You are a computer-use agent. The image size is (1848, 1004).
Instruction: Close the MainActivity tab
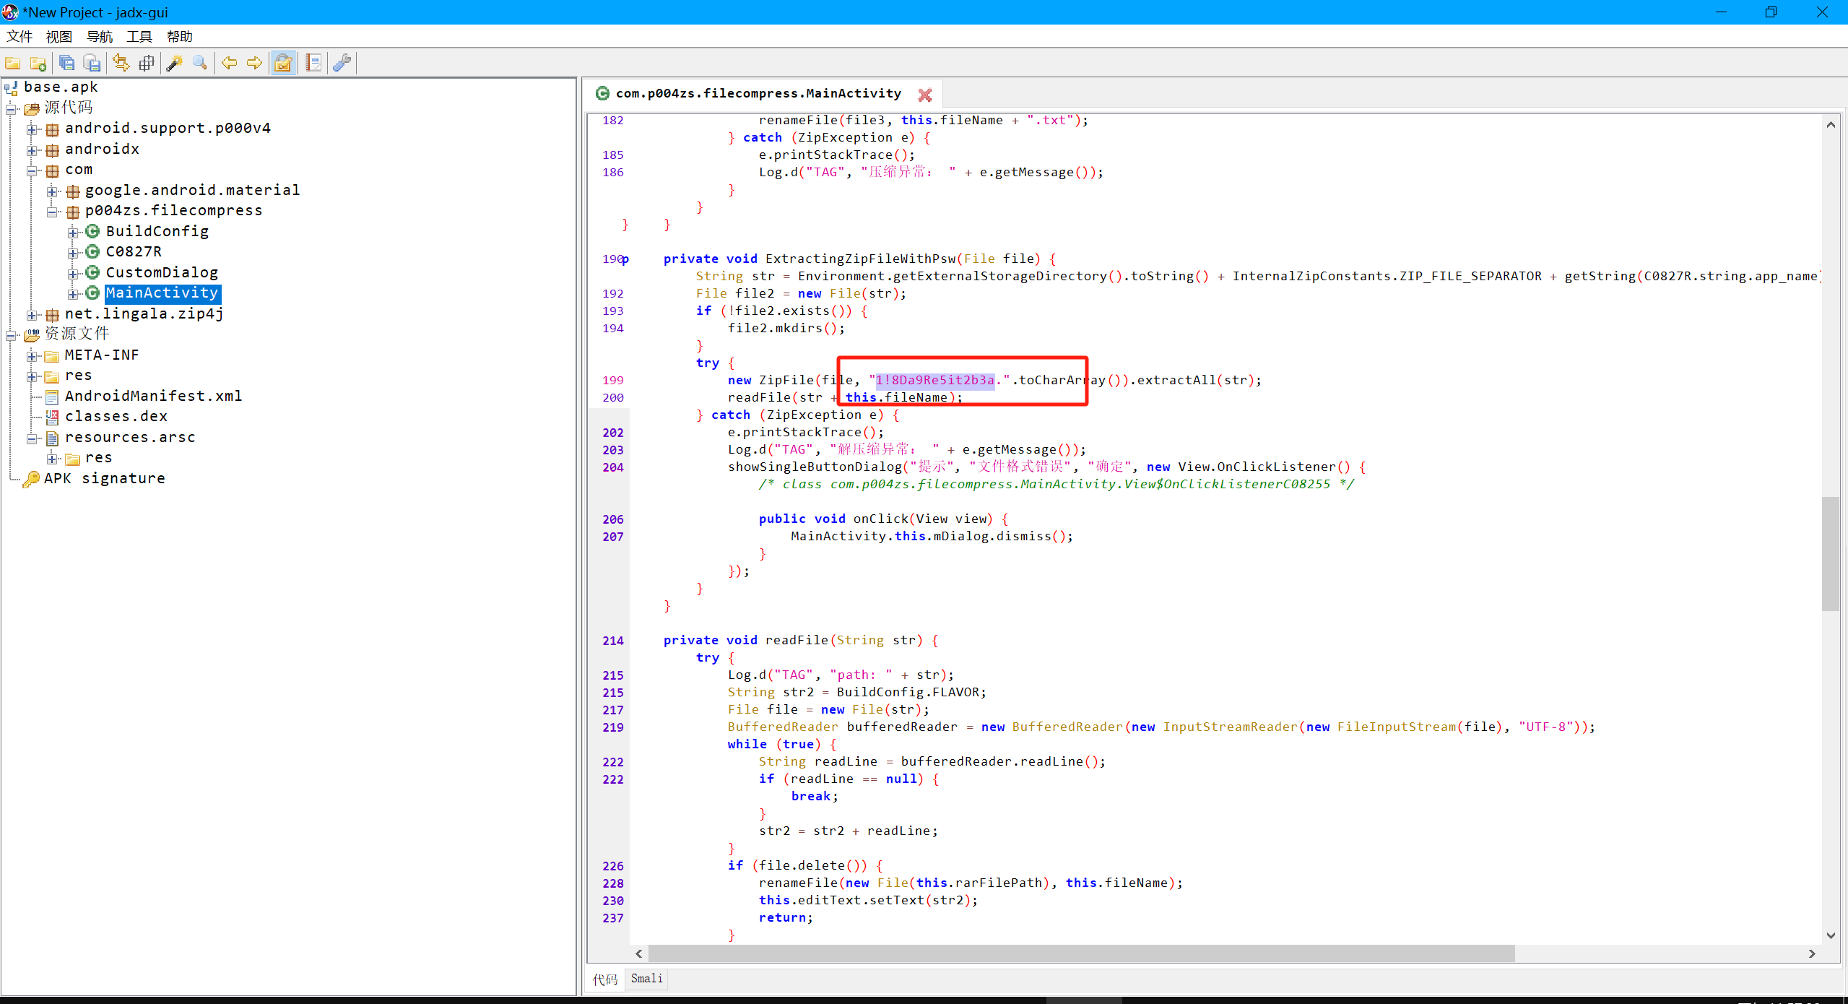[924, 95]
